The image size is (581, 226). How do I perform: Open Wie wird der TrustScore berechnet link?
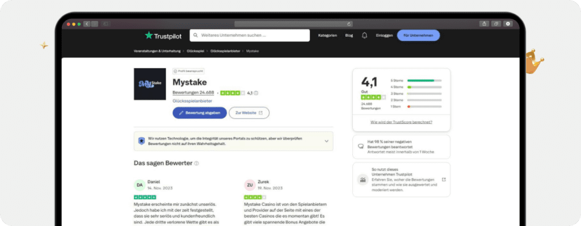pos(401,122)
